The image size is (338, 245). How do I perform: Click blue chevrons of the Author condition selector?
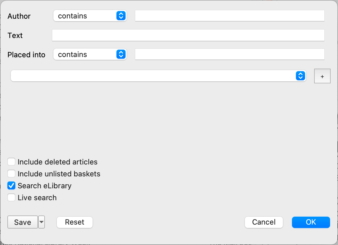click(x=121, y=16)
